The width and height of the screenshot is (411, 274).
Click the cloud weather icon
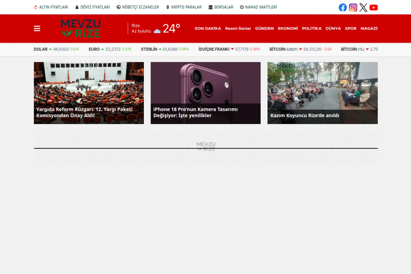157,31
